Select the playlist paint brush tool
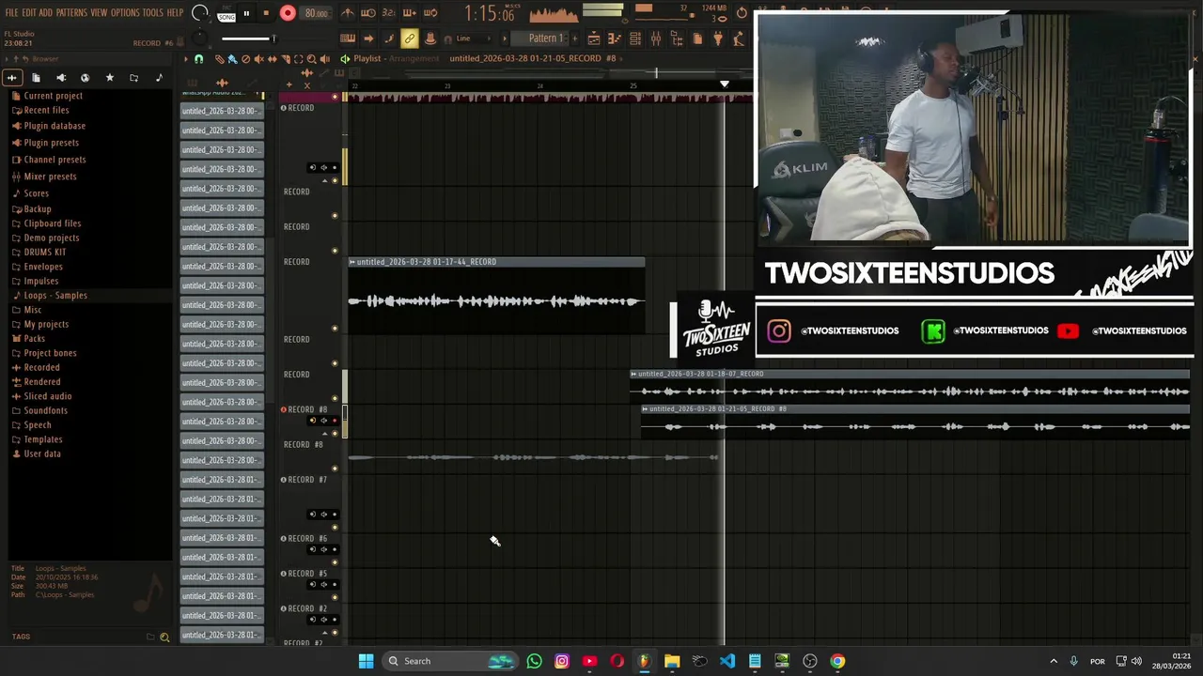This screenshot has height=676, width=1203. (x=232, y=59)
